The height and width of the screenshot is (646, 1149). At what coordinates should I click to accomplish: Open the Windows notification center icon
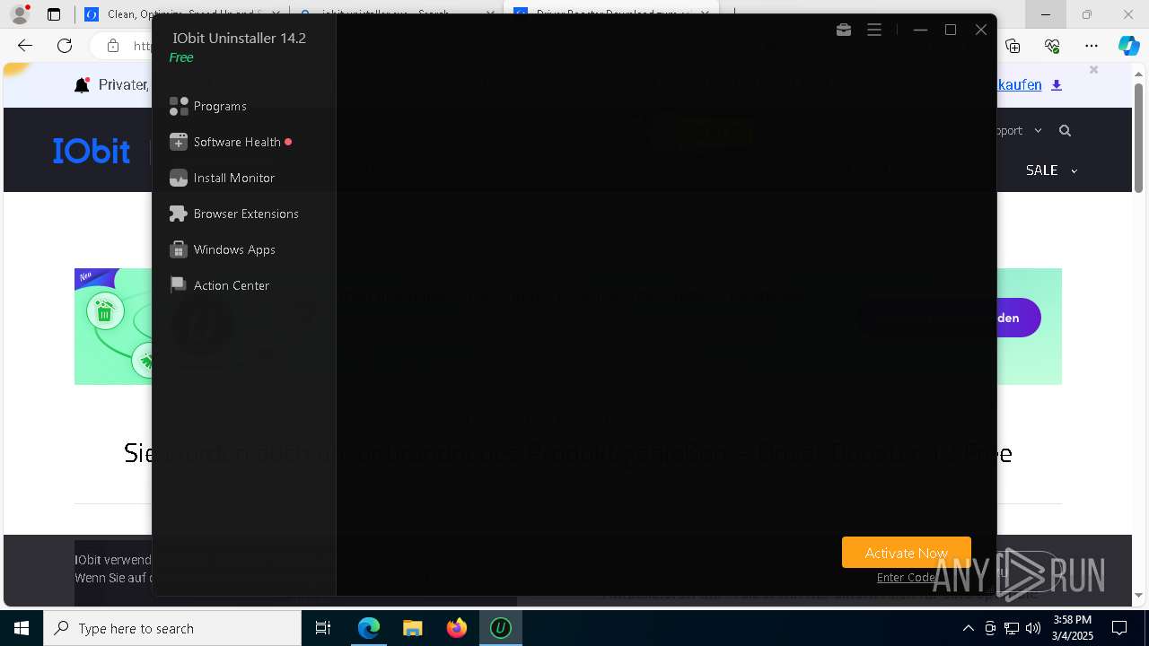click(1119, 628)
